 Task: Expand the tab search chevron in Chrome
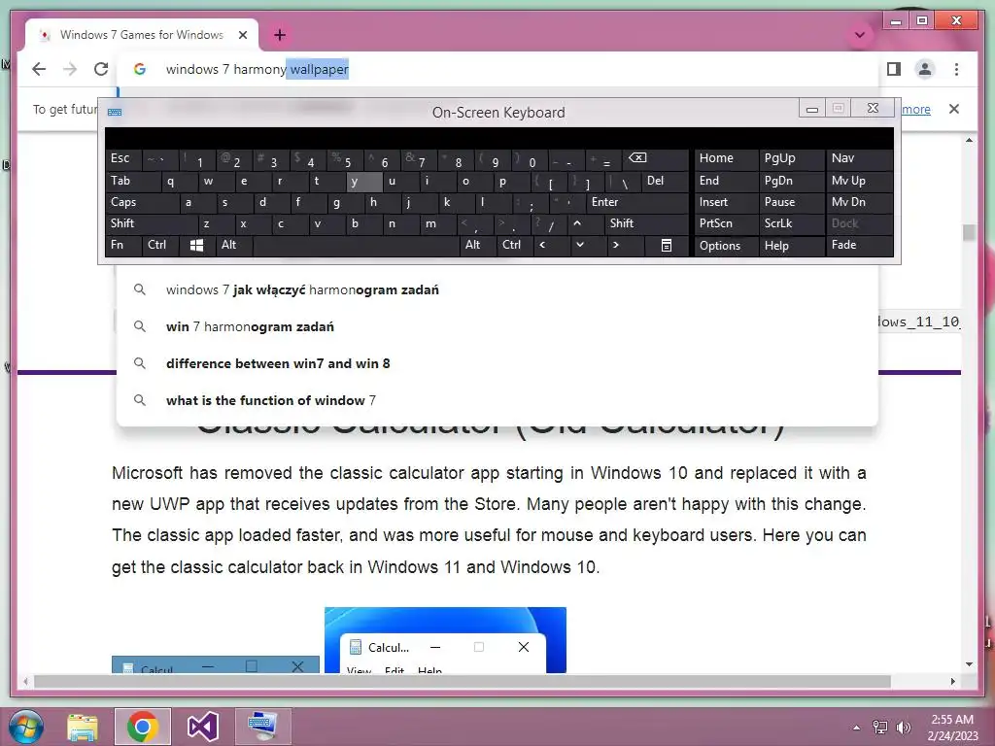point(860,35)
